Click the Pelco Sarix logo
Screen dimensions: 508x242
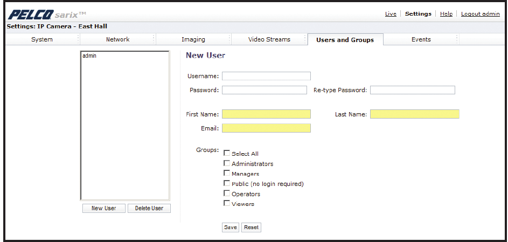(x=46, y=13)
